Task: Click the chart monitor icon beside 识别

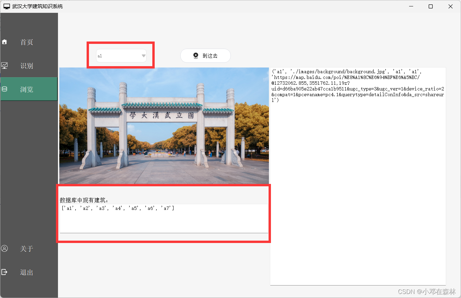Action: (4, 65)
